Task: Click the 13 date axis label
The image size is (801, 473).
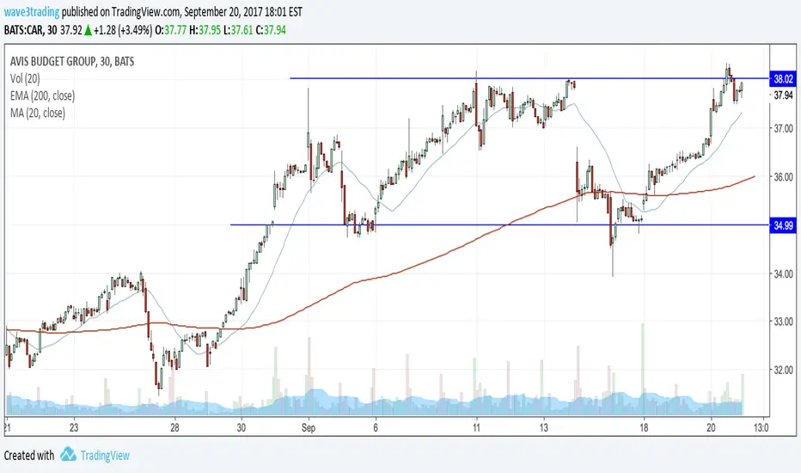Action: click(543, 427)
